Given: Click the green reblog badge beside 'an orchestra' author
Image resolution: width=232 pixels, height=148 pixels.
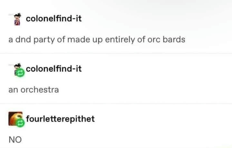Looking at the screenshot, I should (x=20, y=72).
